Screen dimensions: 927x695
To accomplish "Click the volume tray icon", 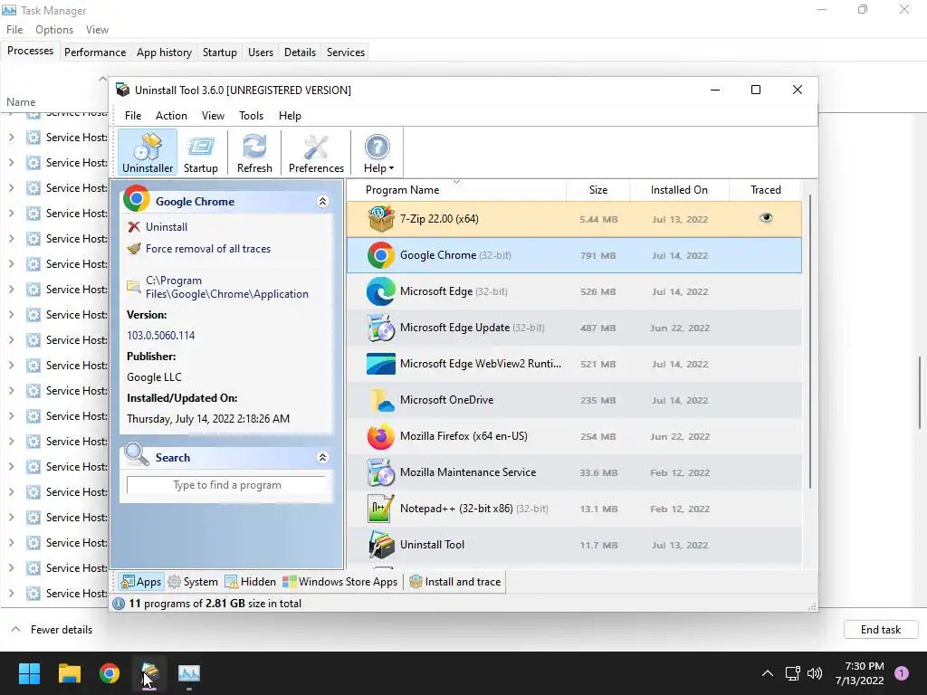I will [815, 673].
